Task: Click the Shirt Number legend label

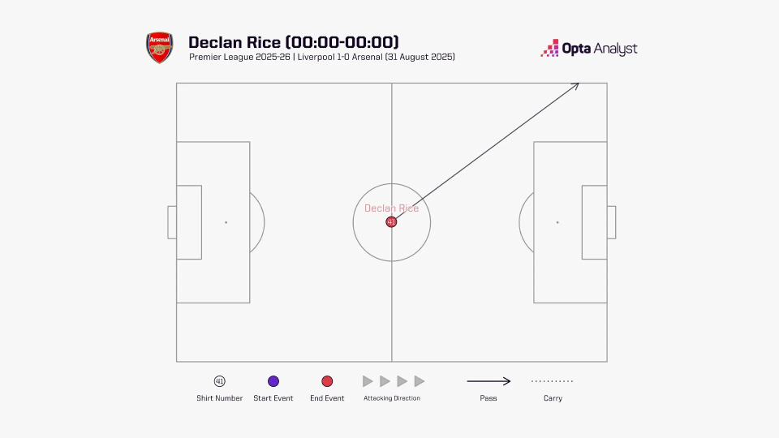Action: (x=219, y=398)
